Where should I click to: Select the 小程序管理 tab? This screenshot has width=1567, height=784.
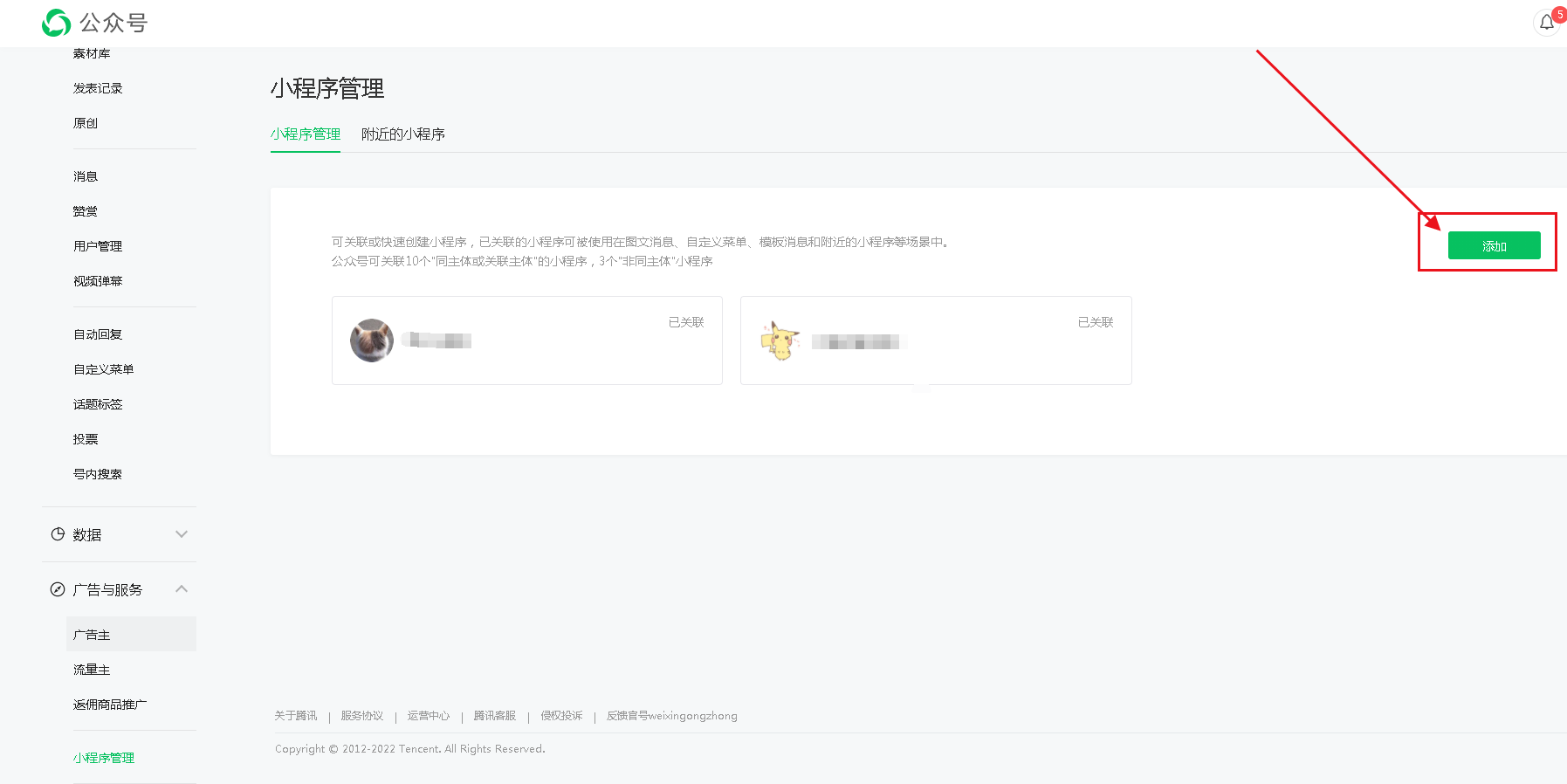(x=306, y=134)
